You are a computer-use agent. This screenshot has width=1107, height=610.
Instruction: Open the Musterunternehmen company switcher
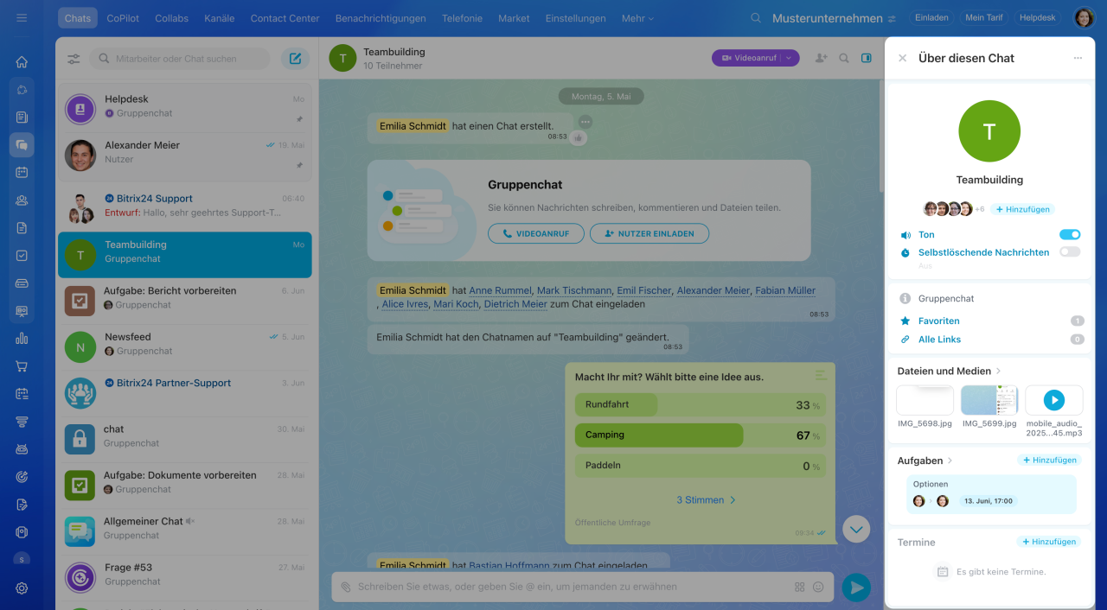coord(834,18)
